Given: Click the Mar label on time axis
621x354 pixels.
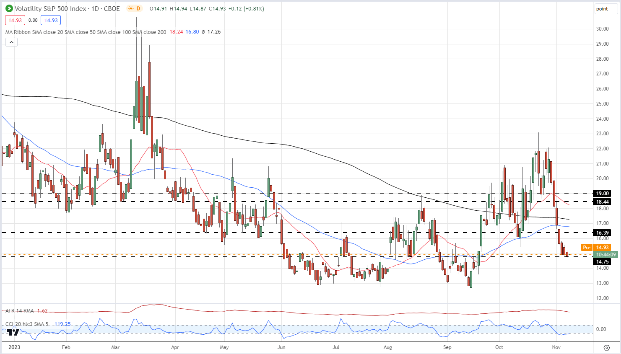Looking at the screenshot, I should [115, 347].
